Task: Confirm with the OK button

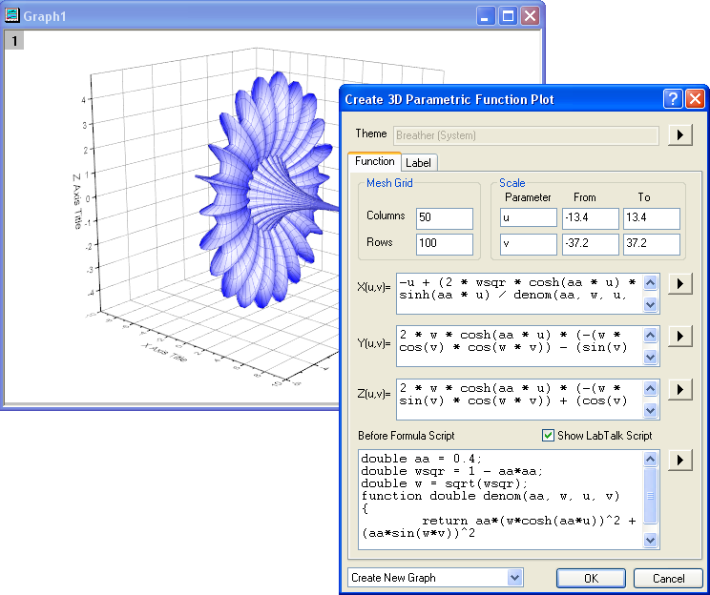Action: click(x=591, y=578)
